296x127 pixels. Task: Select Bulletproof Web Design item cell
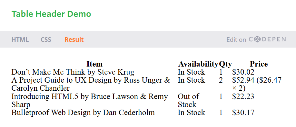(x=83, y=113)
